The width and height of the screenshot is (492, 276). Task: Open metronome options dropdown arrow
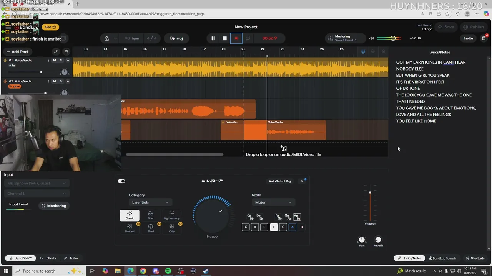[x=115, y=38]
